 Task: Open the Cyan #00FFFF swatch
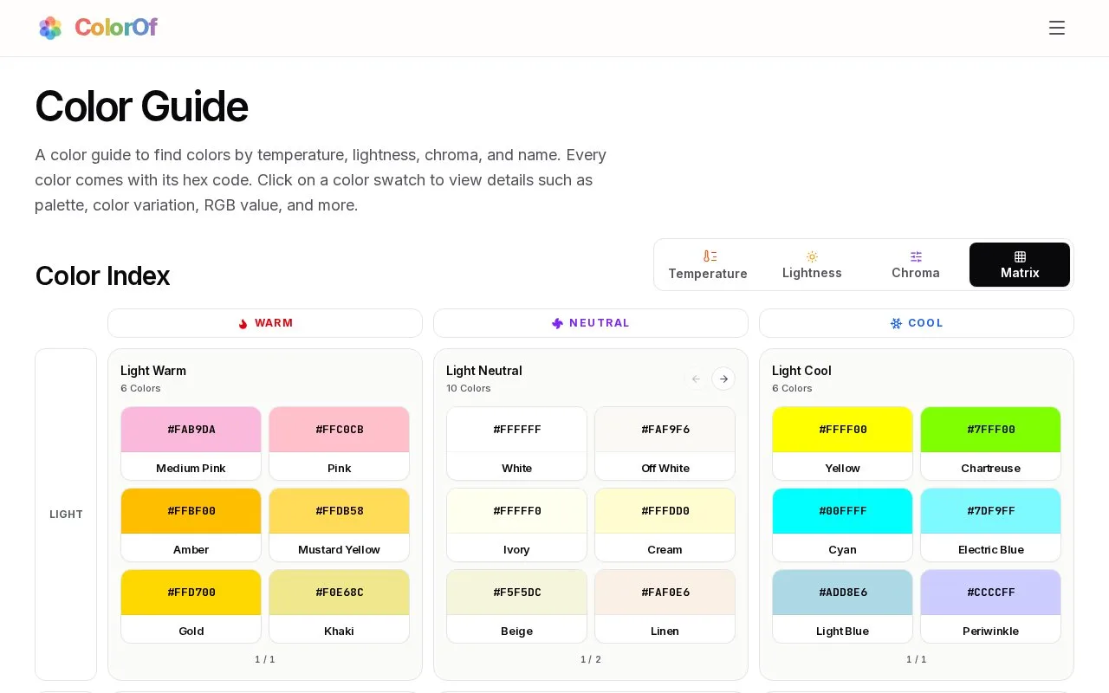click(x=842, y=525)
